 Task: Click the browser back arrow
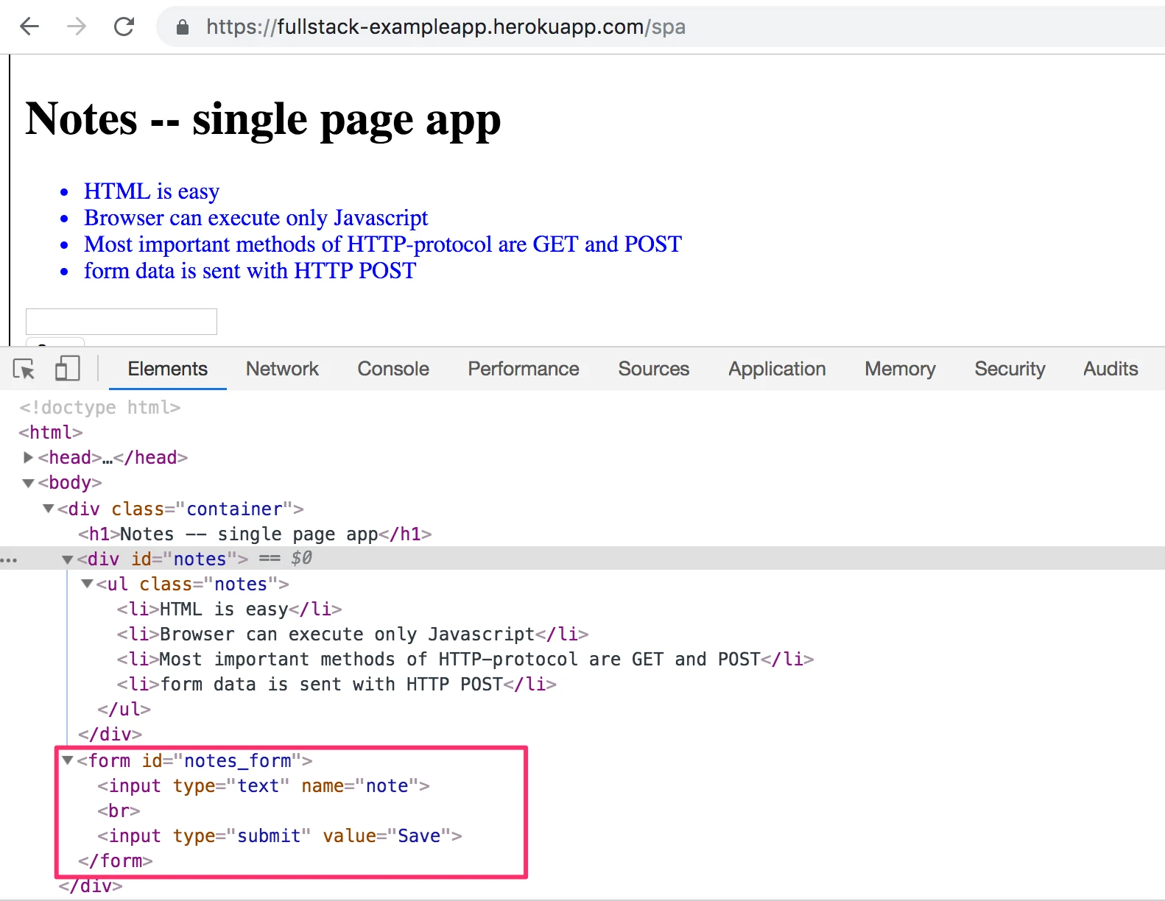pos(29,27)
